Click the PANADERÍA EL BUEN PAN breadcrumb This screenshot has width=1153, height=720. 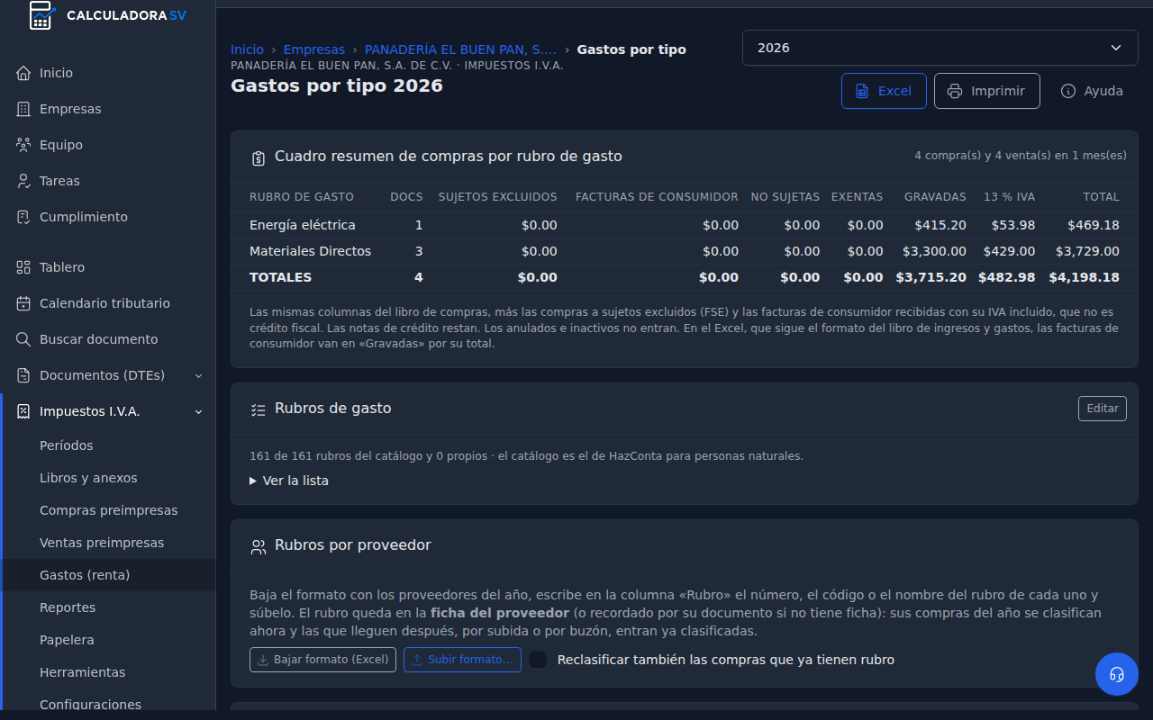[460, 49]
